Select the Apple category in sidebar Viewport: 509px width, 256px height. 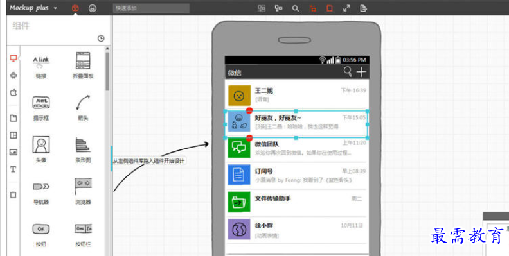[x=13, y=92]
